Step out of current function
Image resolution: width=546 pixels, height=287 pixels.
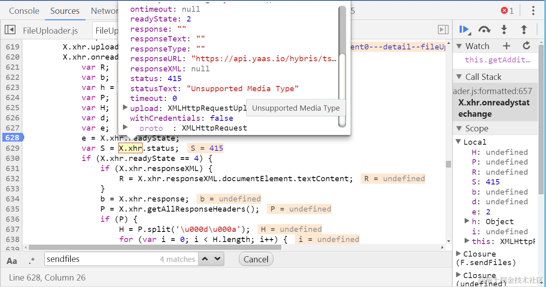pos(524,30)
